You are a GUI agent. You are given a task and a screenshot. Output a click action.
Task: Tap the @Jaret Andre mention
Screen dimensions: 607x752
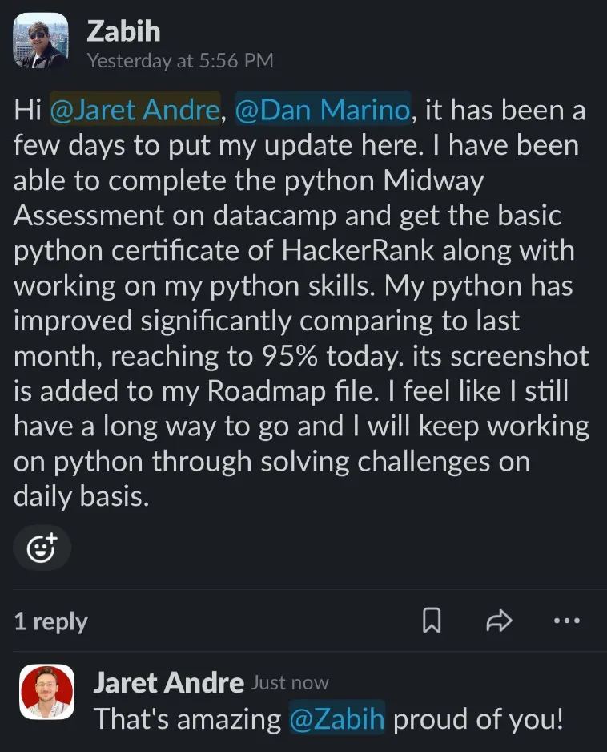[135, 109]
